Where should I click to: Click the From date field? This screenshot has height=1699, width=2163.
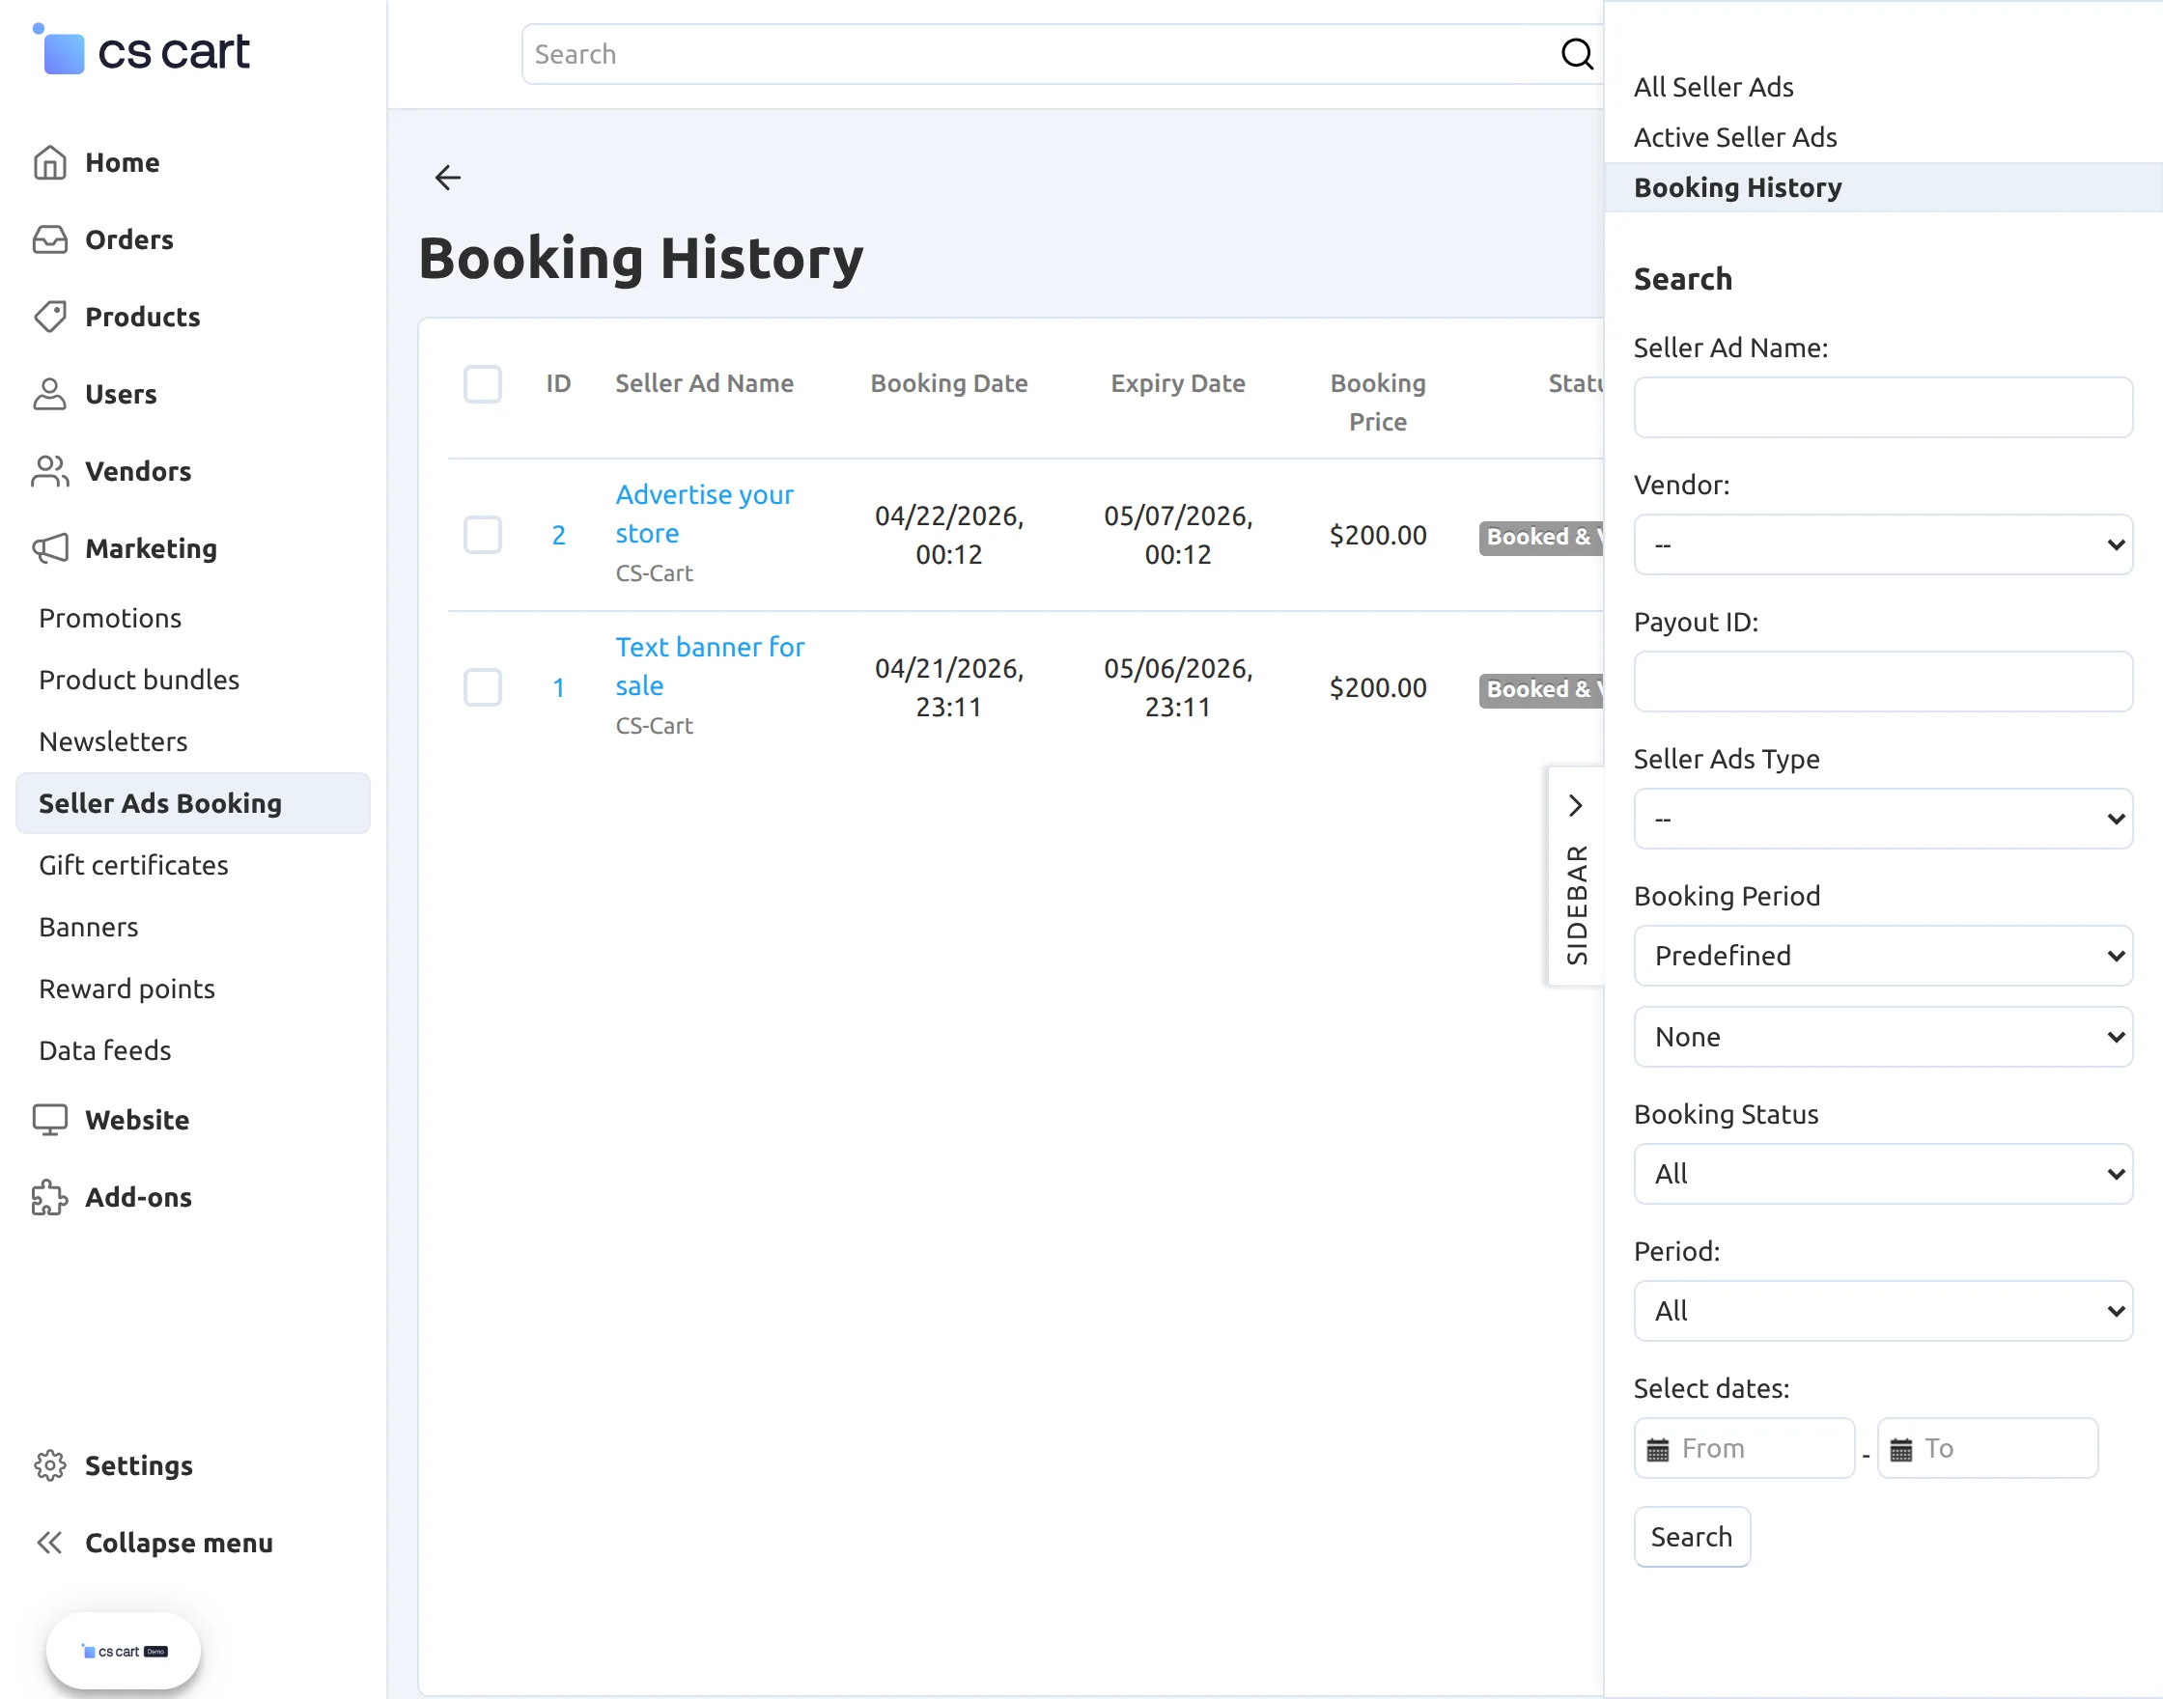(x=1744, y=1449)
